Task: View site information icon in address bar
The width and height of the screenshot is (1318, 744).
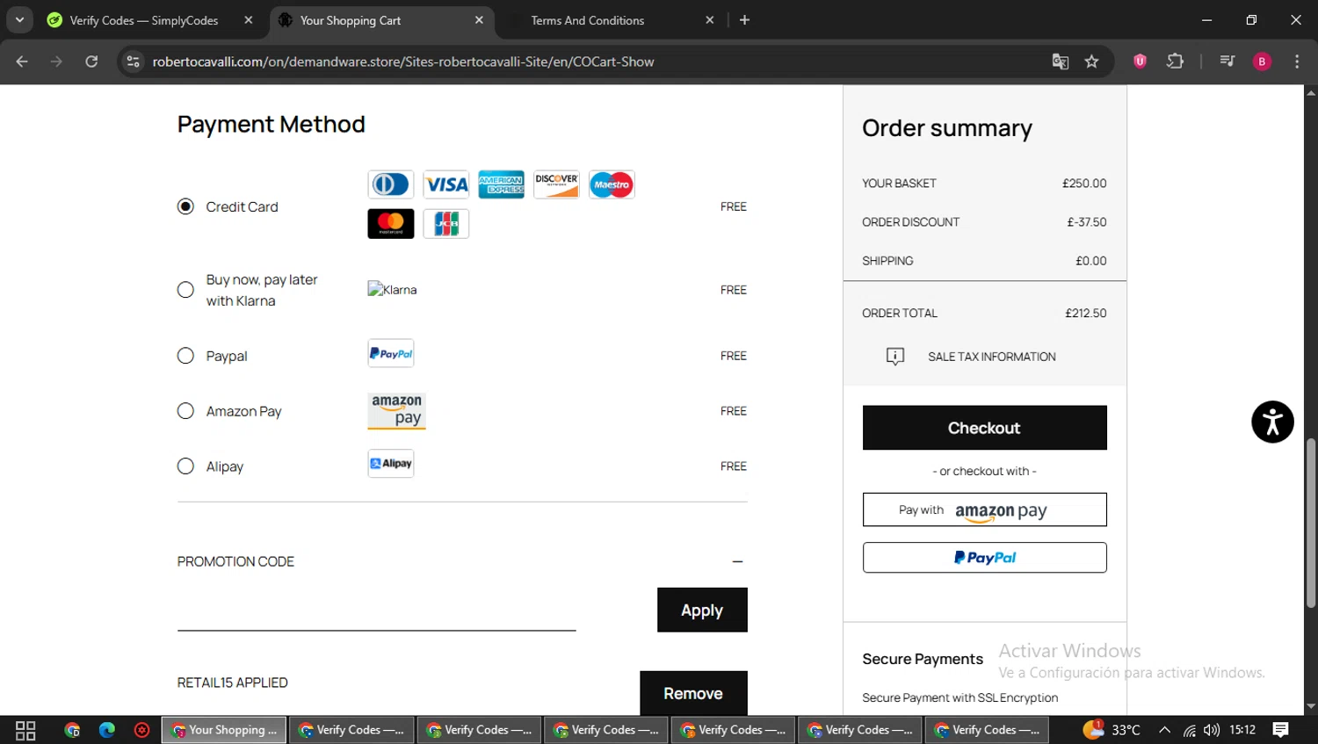Action: coord(134,61)
